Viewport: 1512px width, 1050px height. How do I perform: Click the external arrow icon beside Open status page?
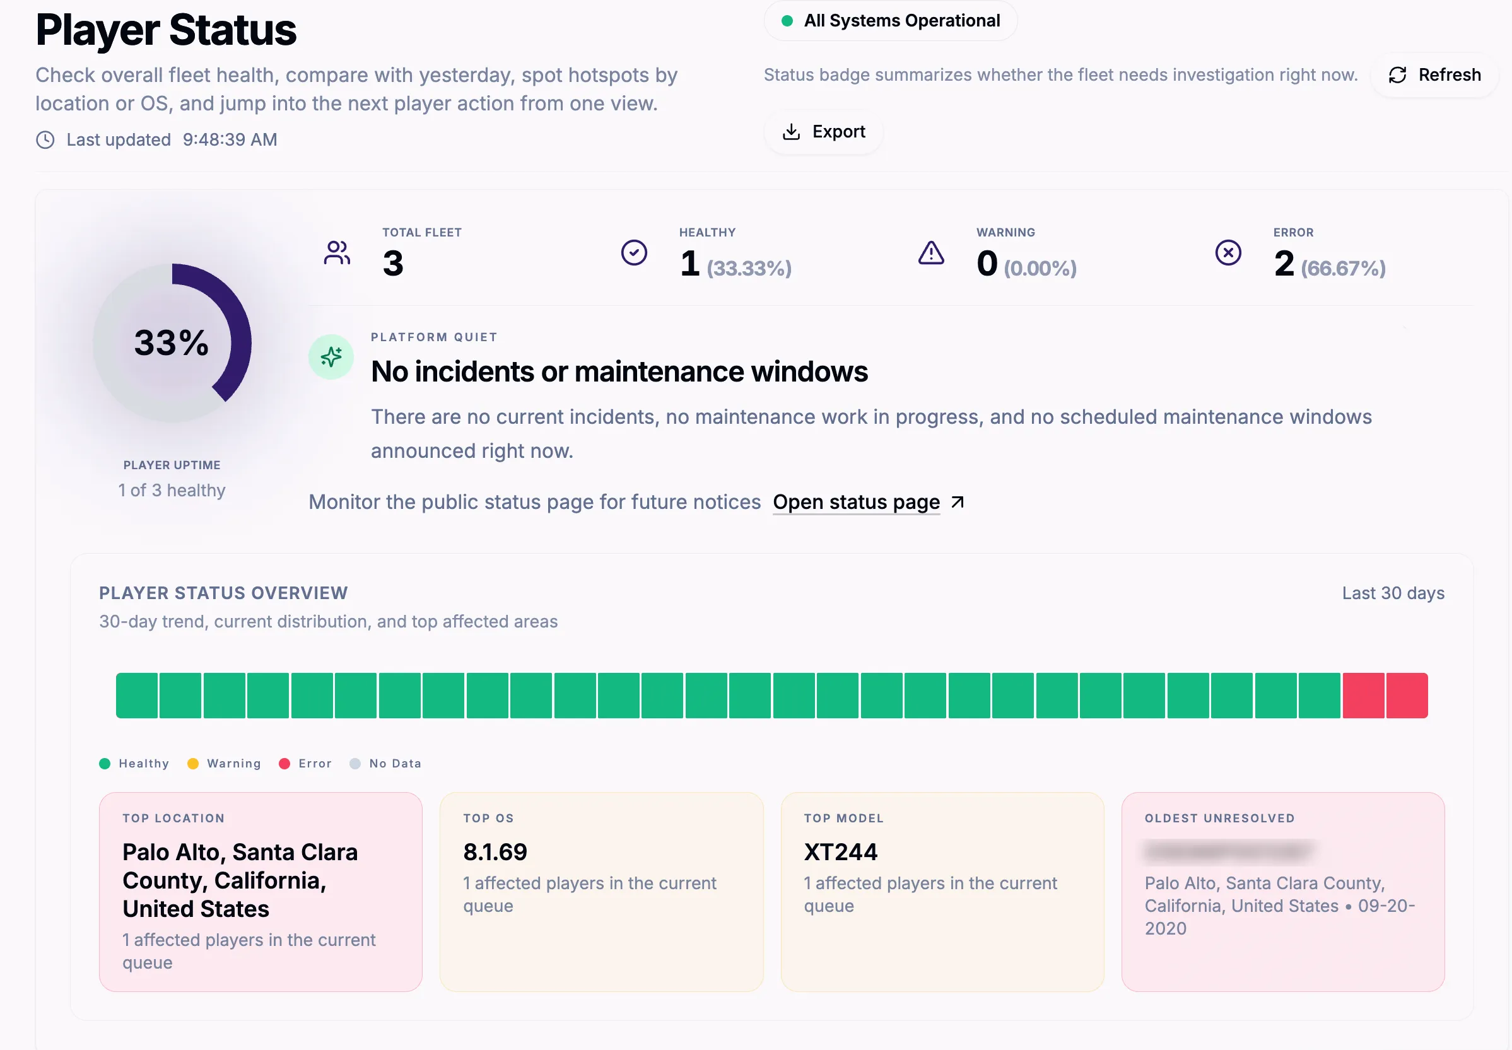click(x=958, y=502)
